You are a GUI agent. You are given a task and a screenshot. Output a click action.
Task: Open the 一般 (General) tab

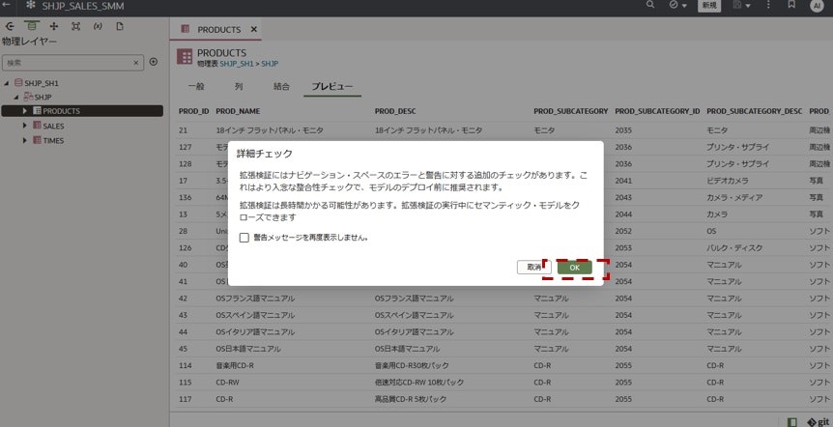point(196,86)
